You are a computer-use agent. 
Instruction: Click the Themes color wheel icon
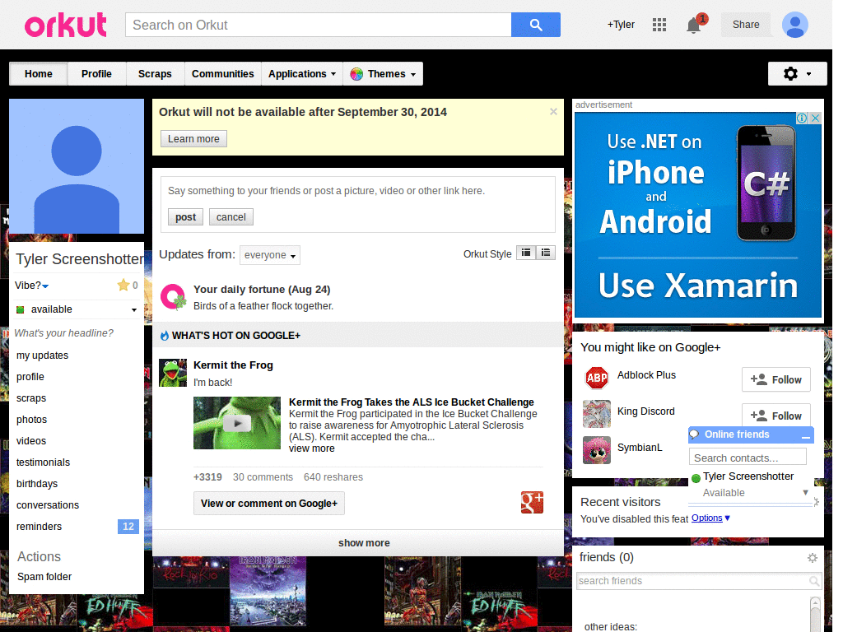point(356,74)
